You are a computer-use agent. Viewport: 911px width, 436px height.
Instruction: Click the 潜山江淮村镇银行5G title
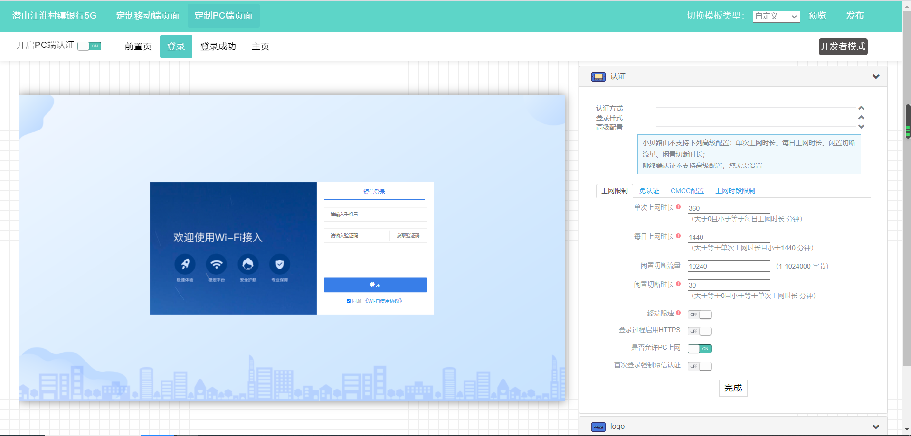coord(54,16)
